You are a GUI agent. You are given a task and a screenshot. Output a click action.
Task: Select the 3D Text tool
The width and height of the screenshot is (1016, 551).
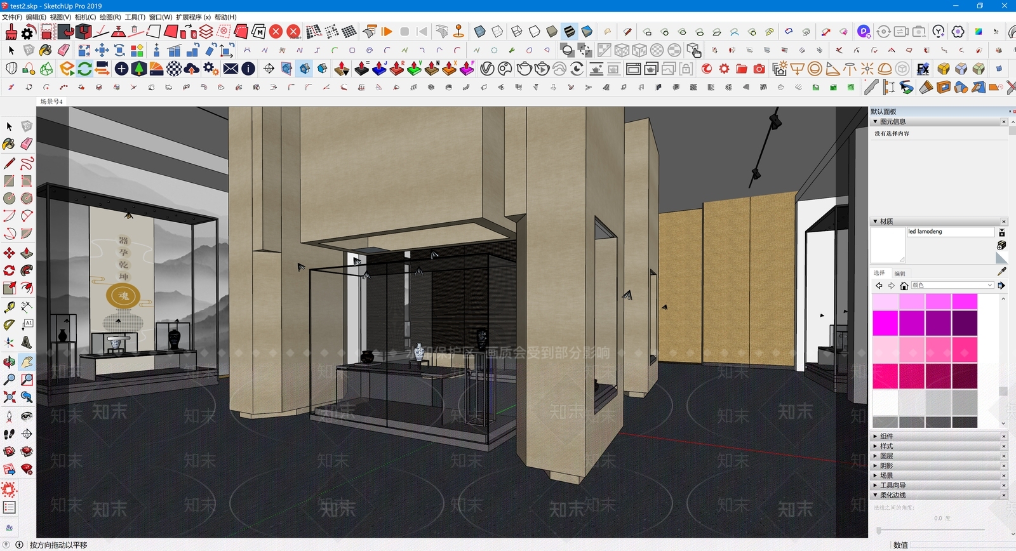click(x=27, y=343)
